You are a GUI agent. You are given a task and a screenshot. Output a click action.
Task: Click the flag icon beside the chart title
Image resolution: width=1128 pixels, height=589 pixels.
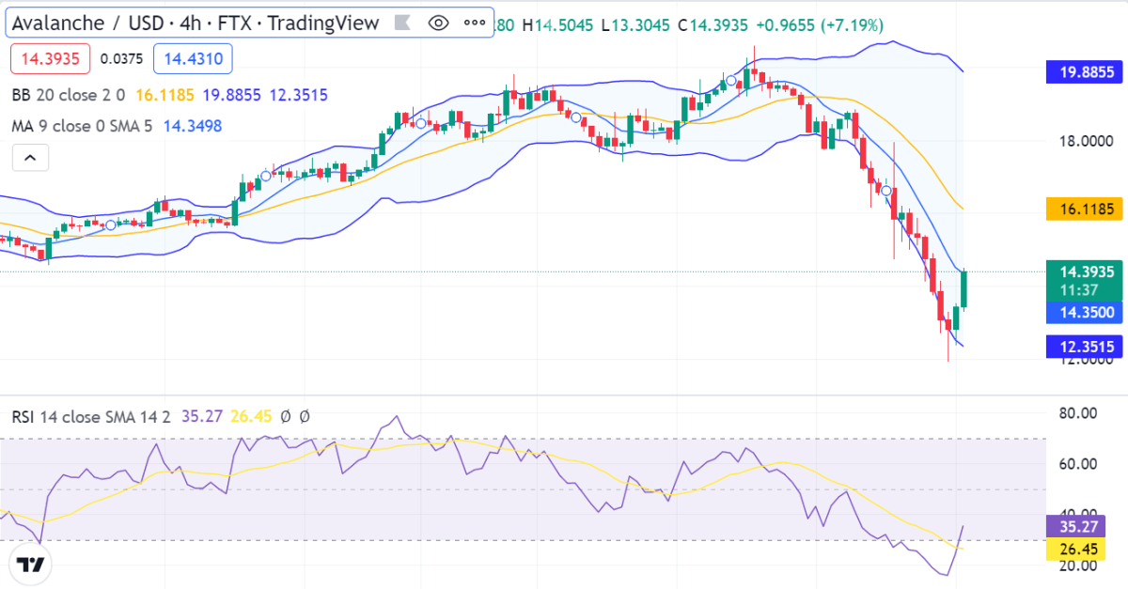(x=402, y=23)
